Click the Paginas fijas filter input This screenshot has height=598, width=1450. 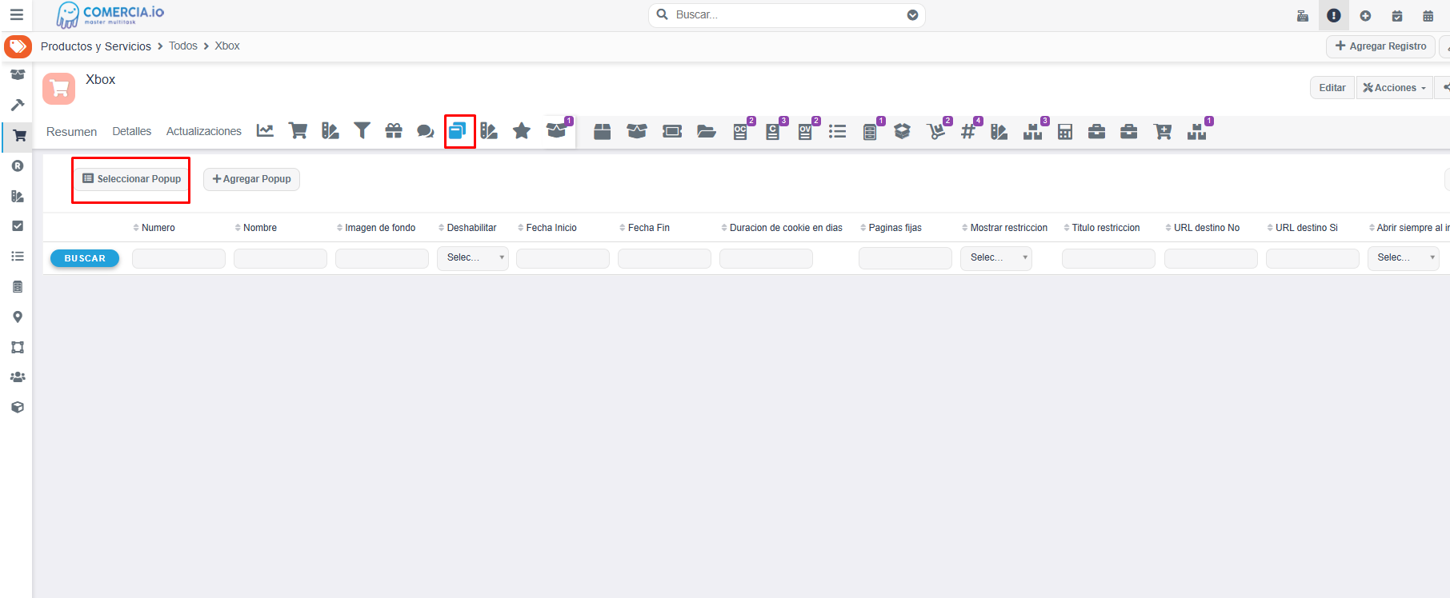905,258
